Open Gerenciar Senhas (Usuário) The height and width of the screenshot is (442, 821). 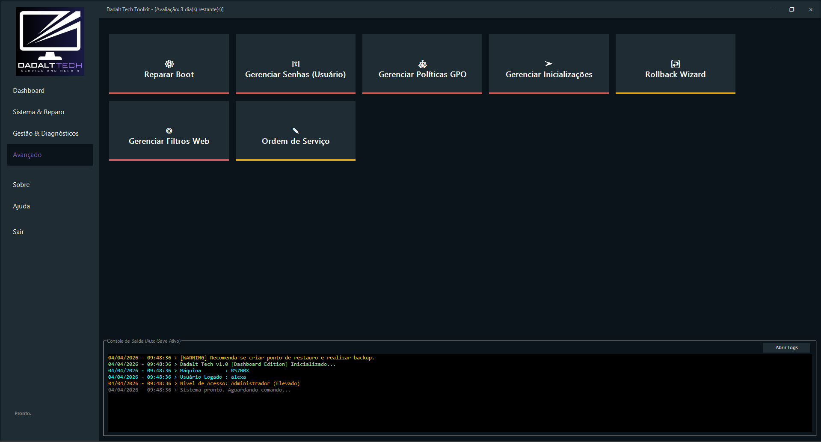(296, 64)
